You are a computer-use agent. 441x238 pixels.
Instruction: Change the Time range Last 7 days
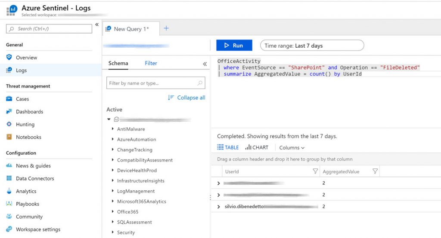point(312,46)
